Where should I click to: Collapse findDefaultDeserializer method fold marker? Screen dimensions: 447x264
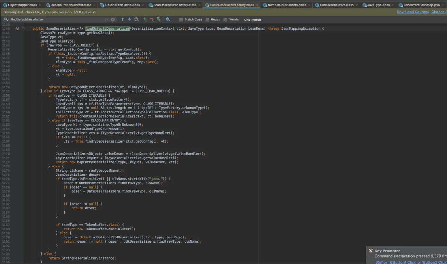[x=23, y=28]
